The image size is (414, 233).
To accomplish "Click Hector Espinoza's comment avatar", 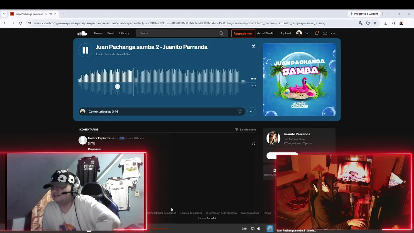I will [83, 140].
